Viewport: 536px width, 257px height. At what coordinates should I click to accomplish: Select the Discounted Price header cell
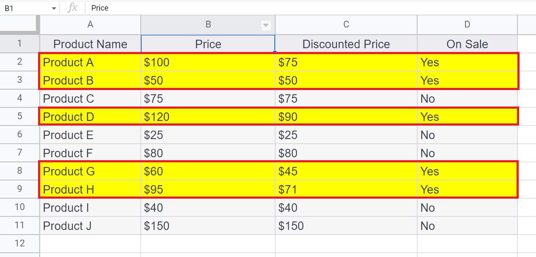coord(346,44)
